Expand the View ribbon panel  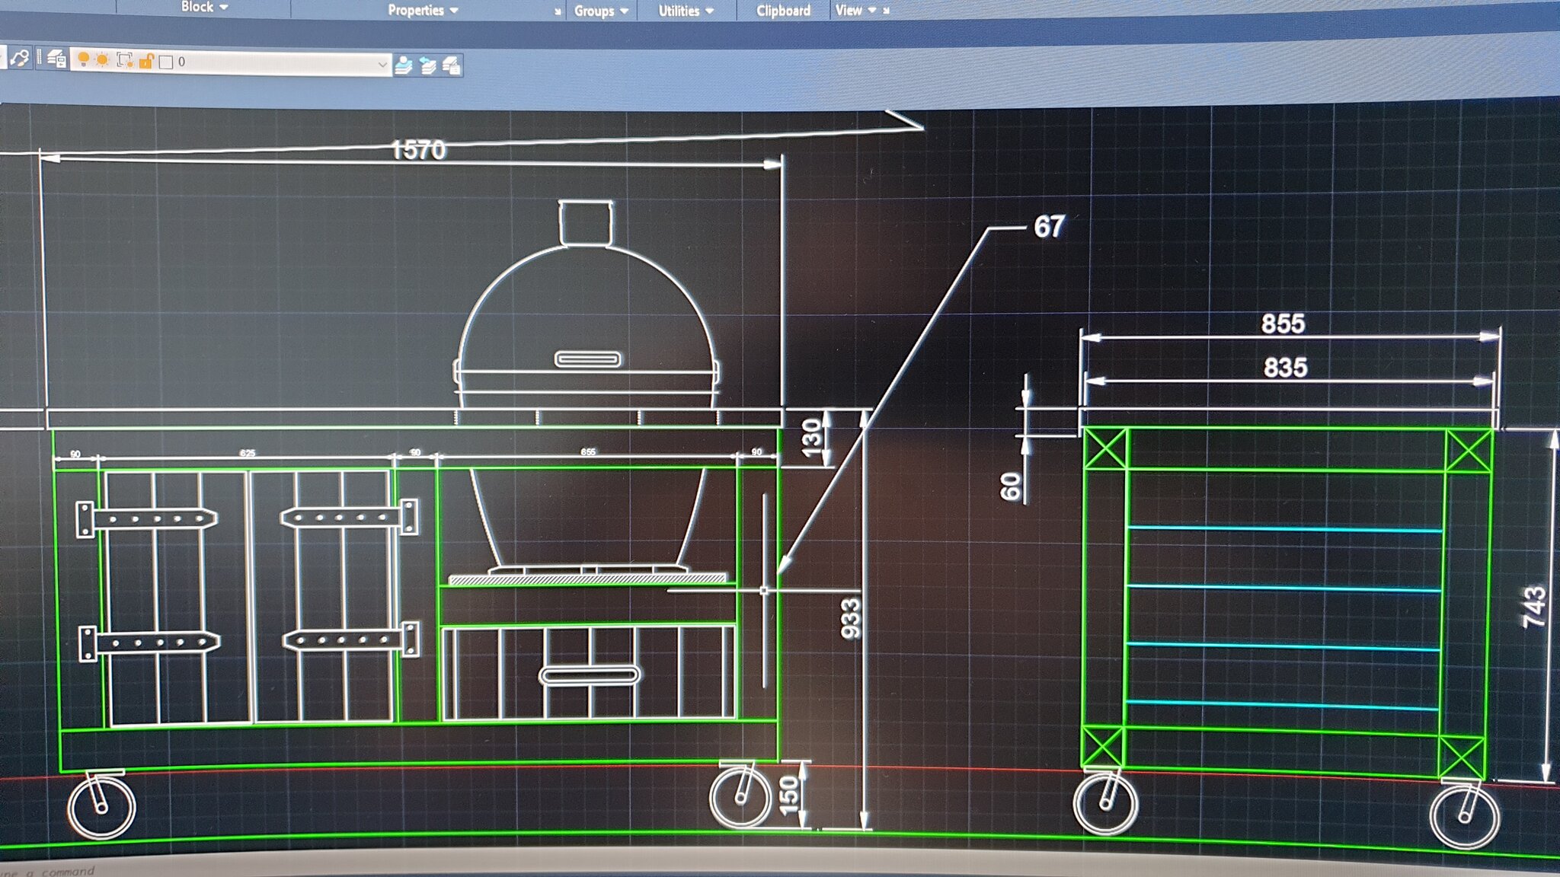click(x=855, y=10)
